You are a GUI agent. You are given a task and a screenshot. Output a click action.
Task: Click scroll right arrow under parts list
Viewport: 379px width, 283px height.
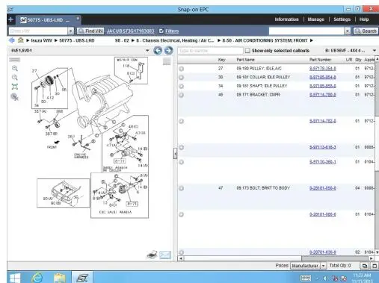pyautogui.click(x=372, y=258)
